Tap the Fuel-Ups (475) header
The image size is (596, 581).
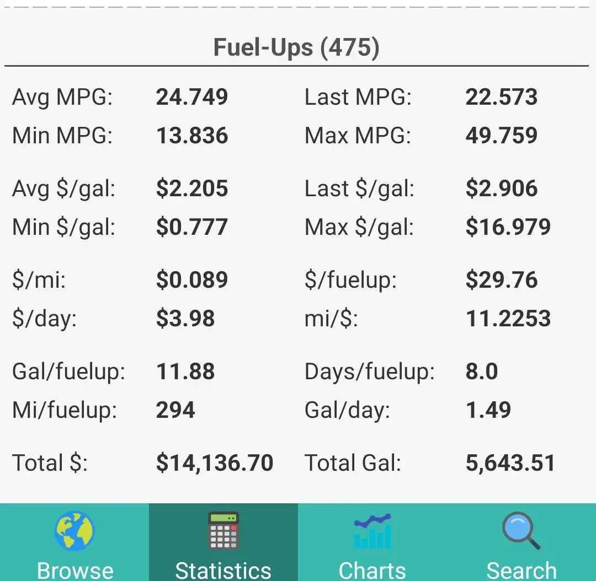pyautogui.click(x=297, y=48)
